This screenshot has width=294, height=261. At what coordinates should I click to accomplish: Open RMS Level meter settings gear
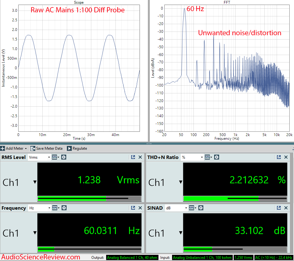[x=64, y=157]
